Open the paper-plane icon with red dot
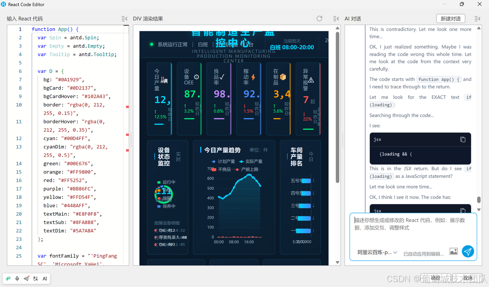 [26, 279]
